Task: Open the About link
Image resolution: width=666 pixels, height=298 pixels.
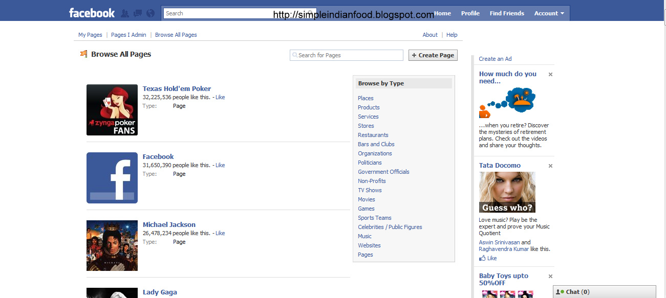Action: tap(430, 35)
